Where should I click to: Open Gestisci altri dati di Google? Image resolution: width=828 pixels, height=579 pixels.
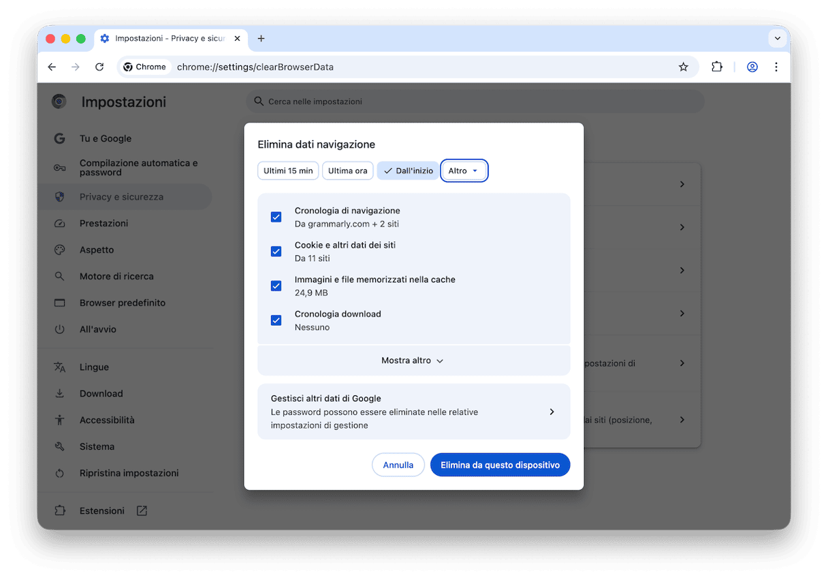click(x=413, y=412)
